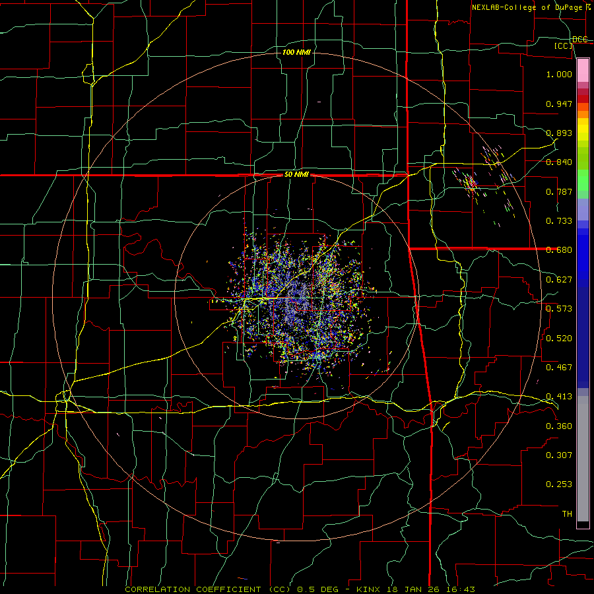Image resolution: width=594 pixels, height=594 pixels.
Task: Select the 0.573 legend value
Action: (559, 308)
